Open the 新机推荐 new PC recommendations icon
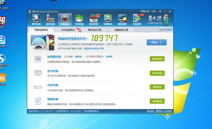Image resolution: width=212 pixels, height=129 pixels. tap(122, 20)
